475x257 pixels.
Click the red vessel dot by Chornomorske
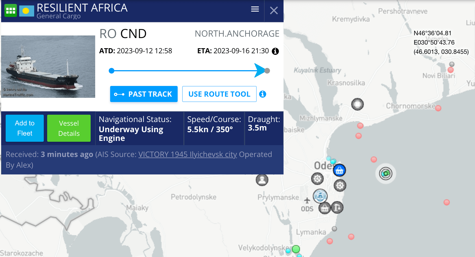[438, 108]
